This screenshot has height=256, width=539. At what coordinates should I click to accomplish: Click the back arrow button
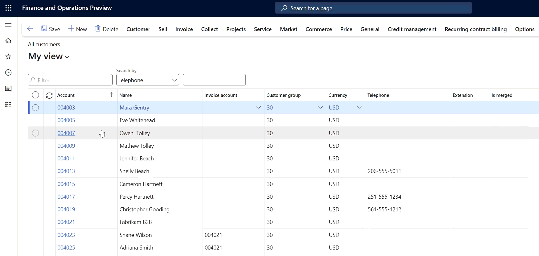[x=30, y=29]
